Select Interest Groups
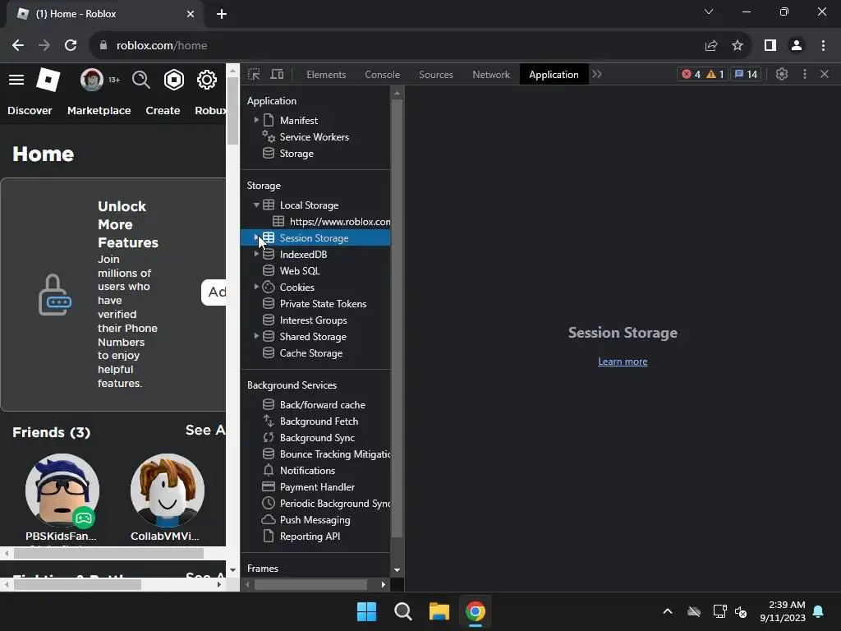Viewport: 841px width, 631px height. click(x=313, y=320)
